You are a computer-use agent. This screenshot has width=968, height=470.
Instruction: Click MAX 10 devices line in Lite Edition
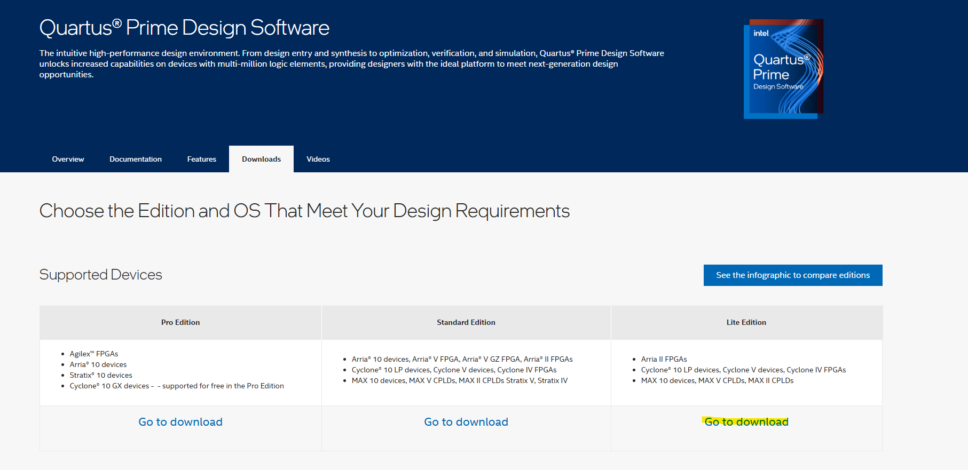[x=717, y=380]
